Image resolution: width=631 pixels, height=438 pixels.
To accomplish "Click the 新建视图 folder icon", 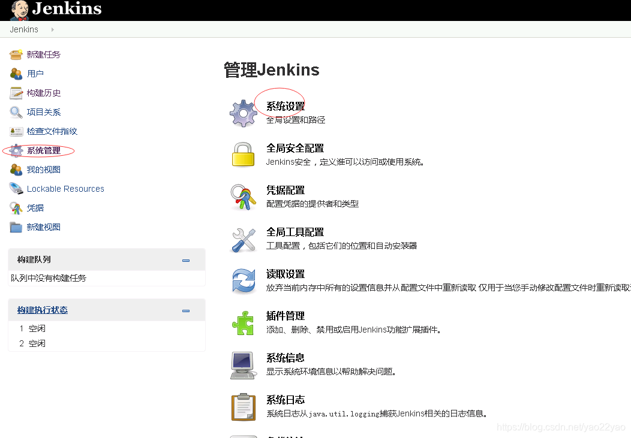I will coord(16,227).
